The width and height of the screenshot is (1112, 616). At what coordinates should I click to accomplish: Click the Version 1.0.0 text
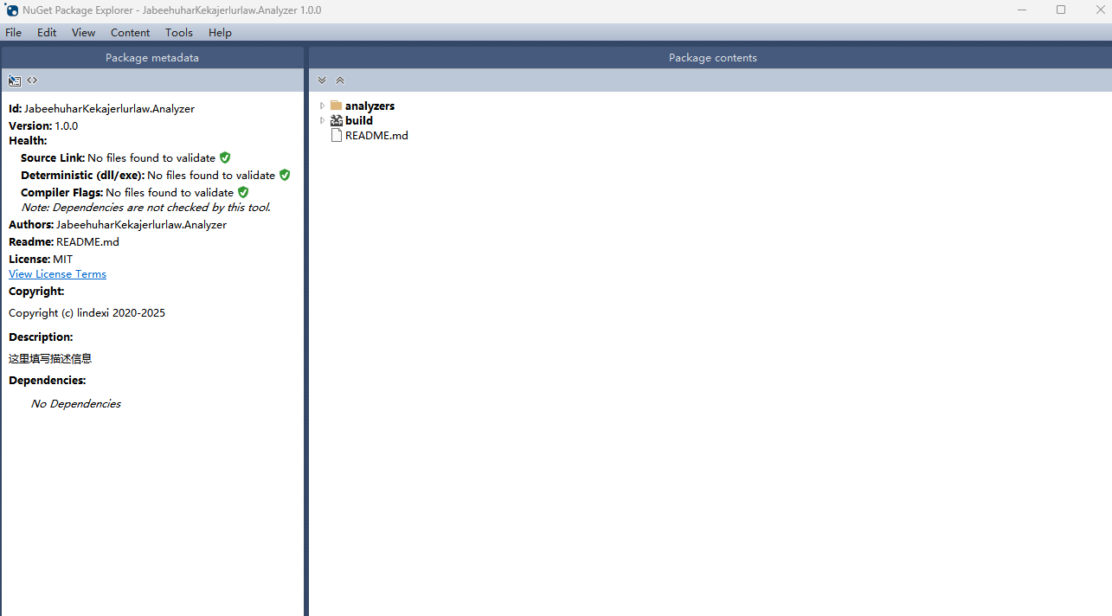coord(43,126)
